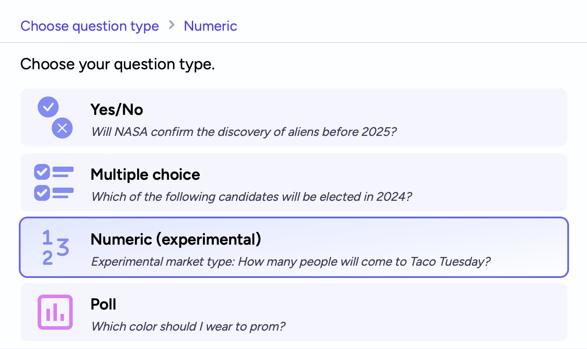Click the pink bar chart Poll icon
This screenshot has height=349, width=587.
[55, 312]
